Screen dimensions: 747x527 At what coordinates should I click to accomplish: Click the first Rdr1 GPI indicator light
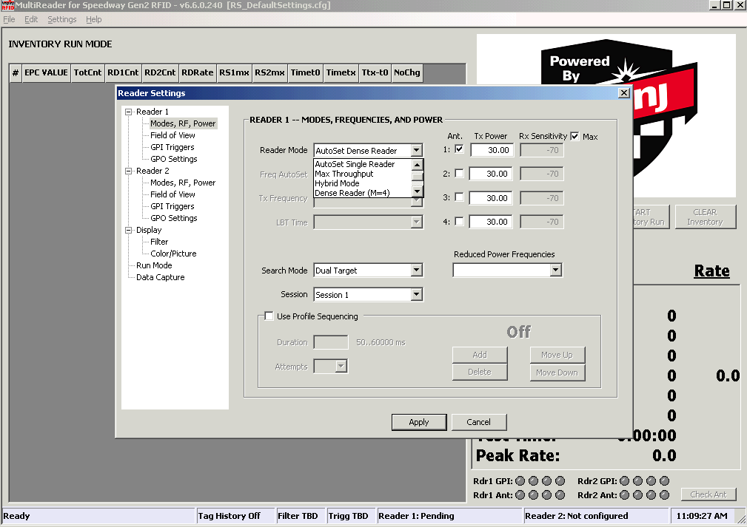(519, 481)
